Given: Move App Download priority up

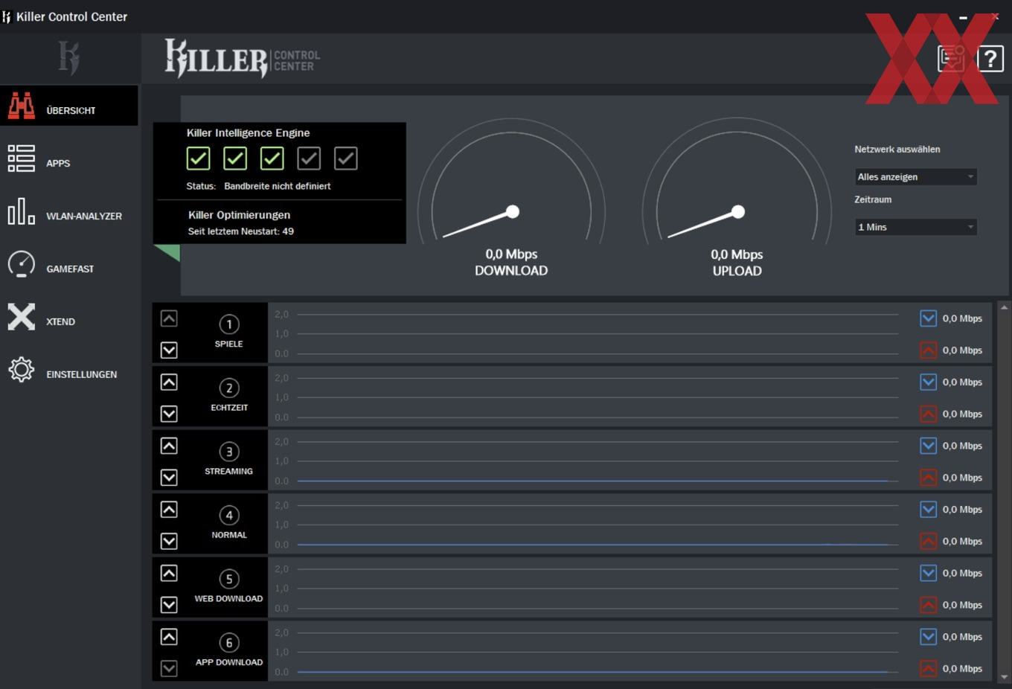Looking at the screenshot, I should coord(169,637).
